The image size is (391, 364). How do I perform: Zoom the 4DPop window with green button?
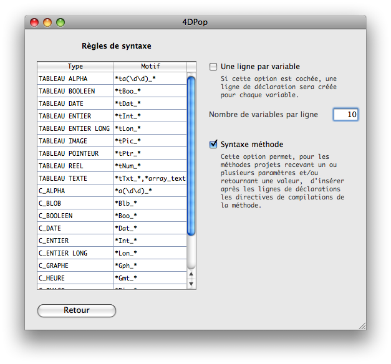(x=60, y=22)
